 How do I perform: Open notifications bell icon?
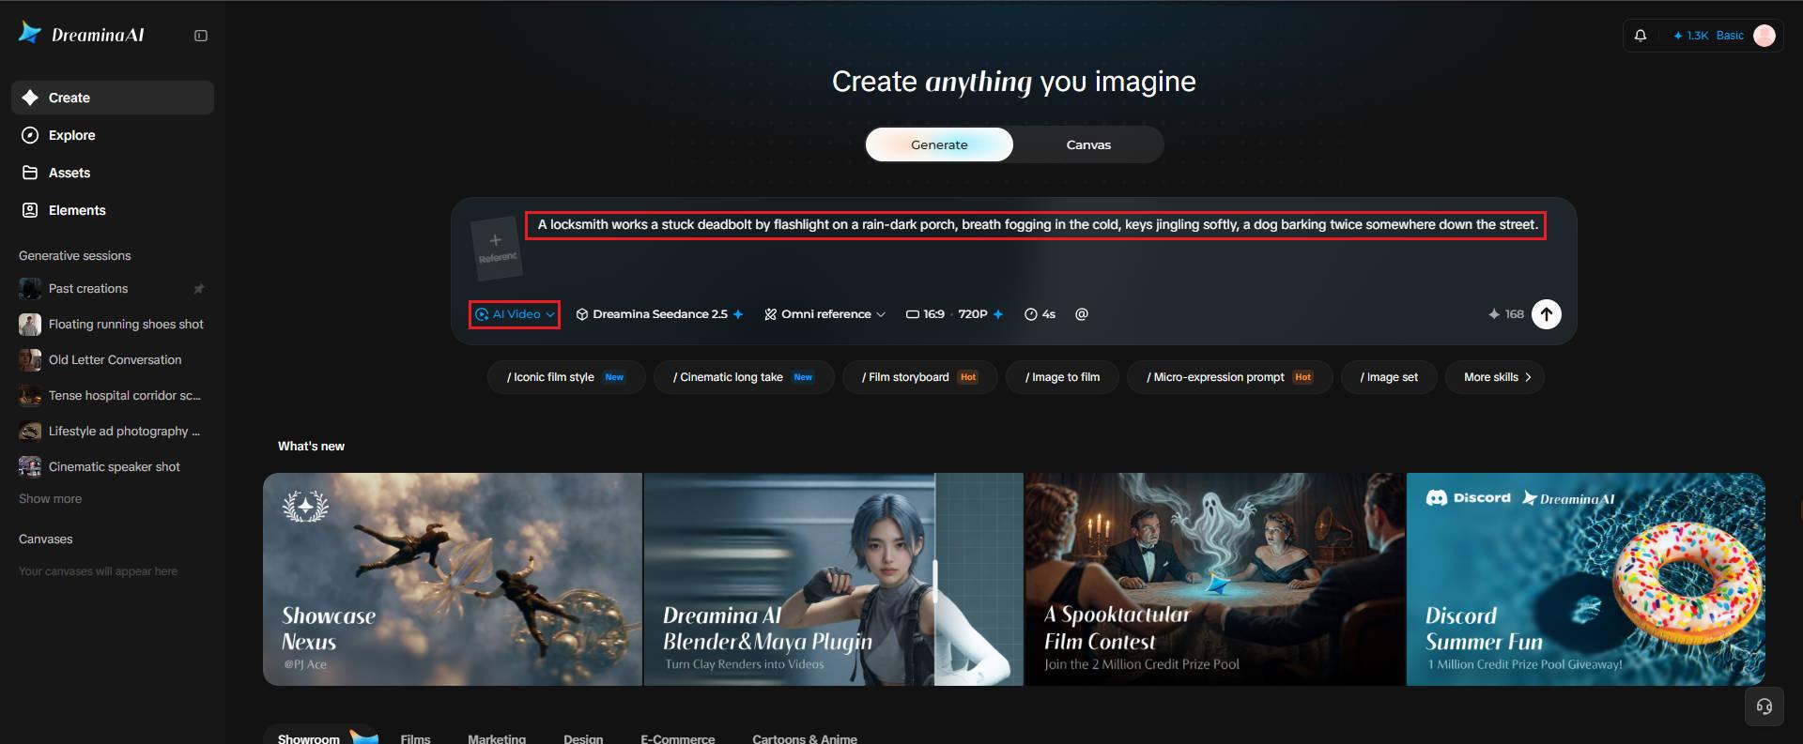(x=1641, y=36)
